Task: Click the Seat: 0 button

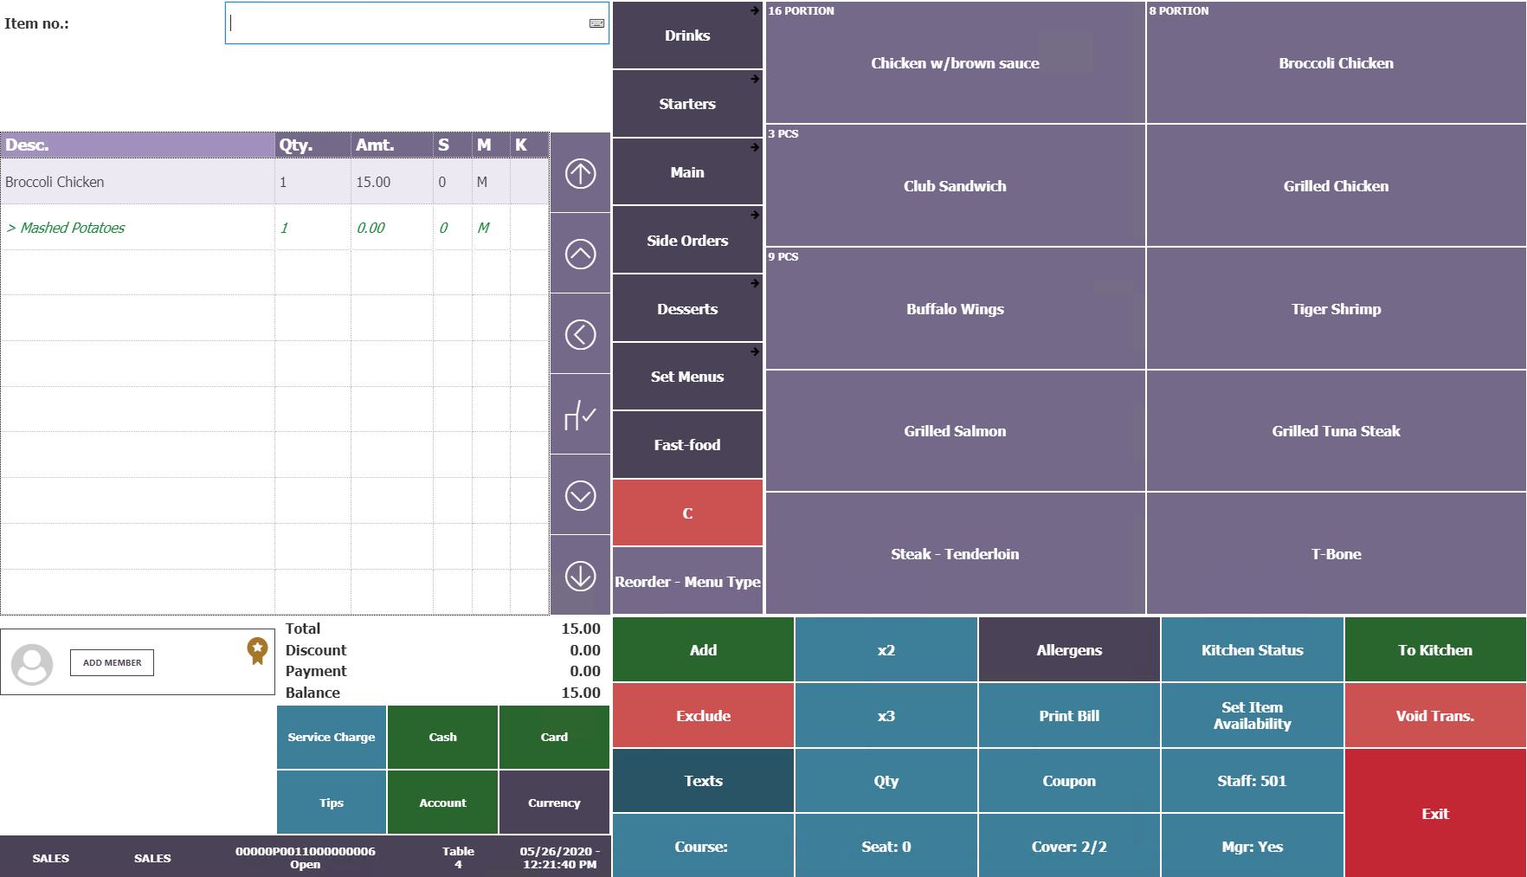Action: tap(886, 847)
